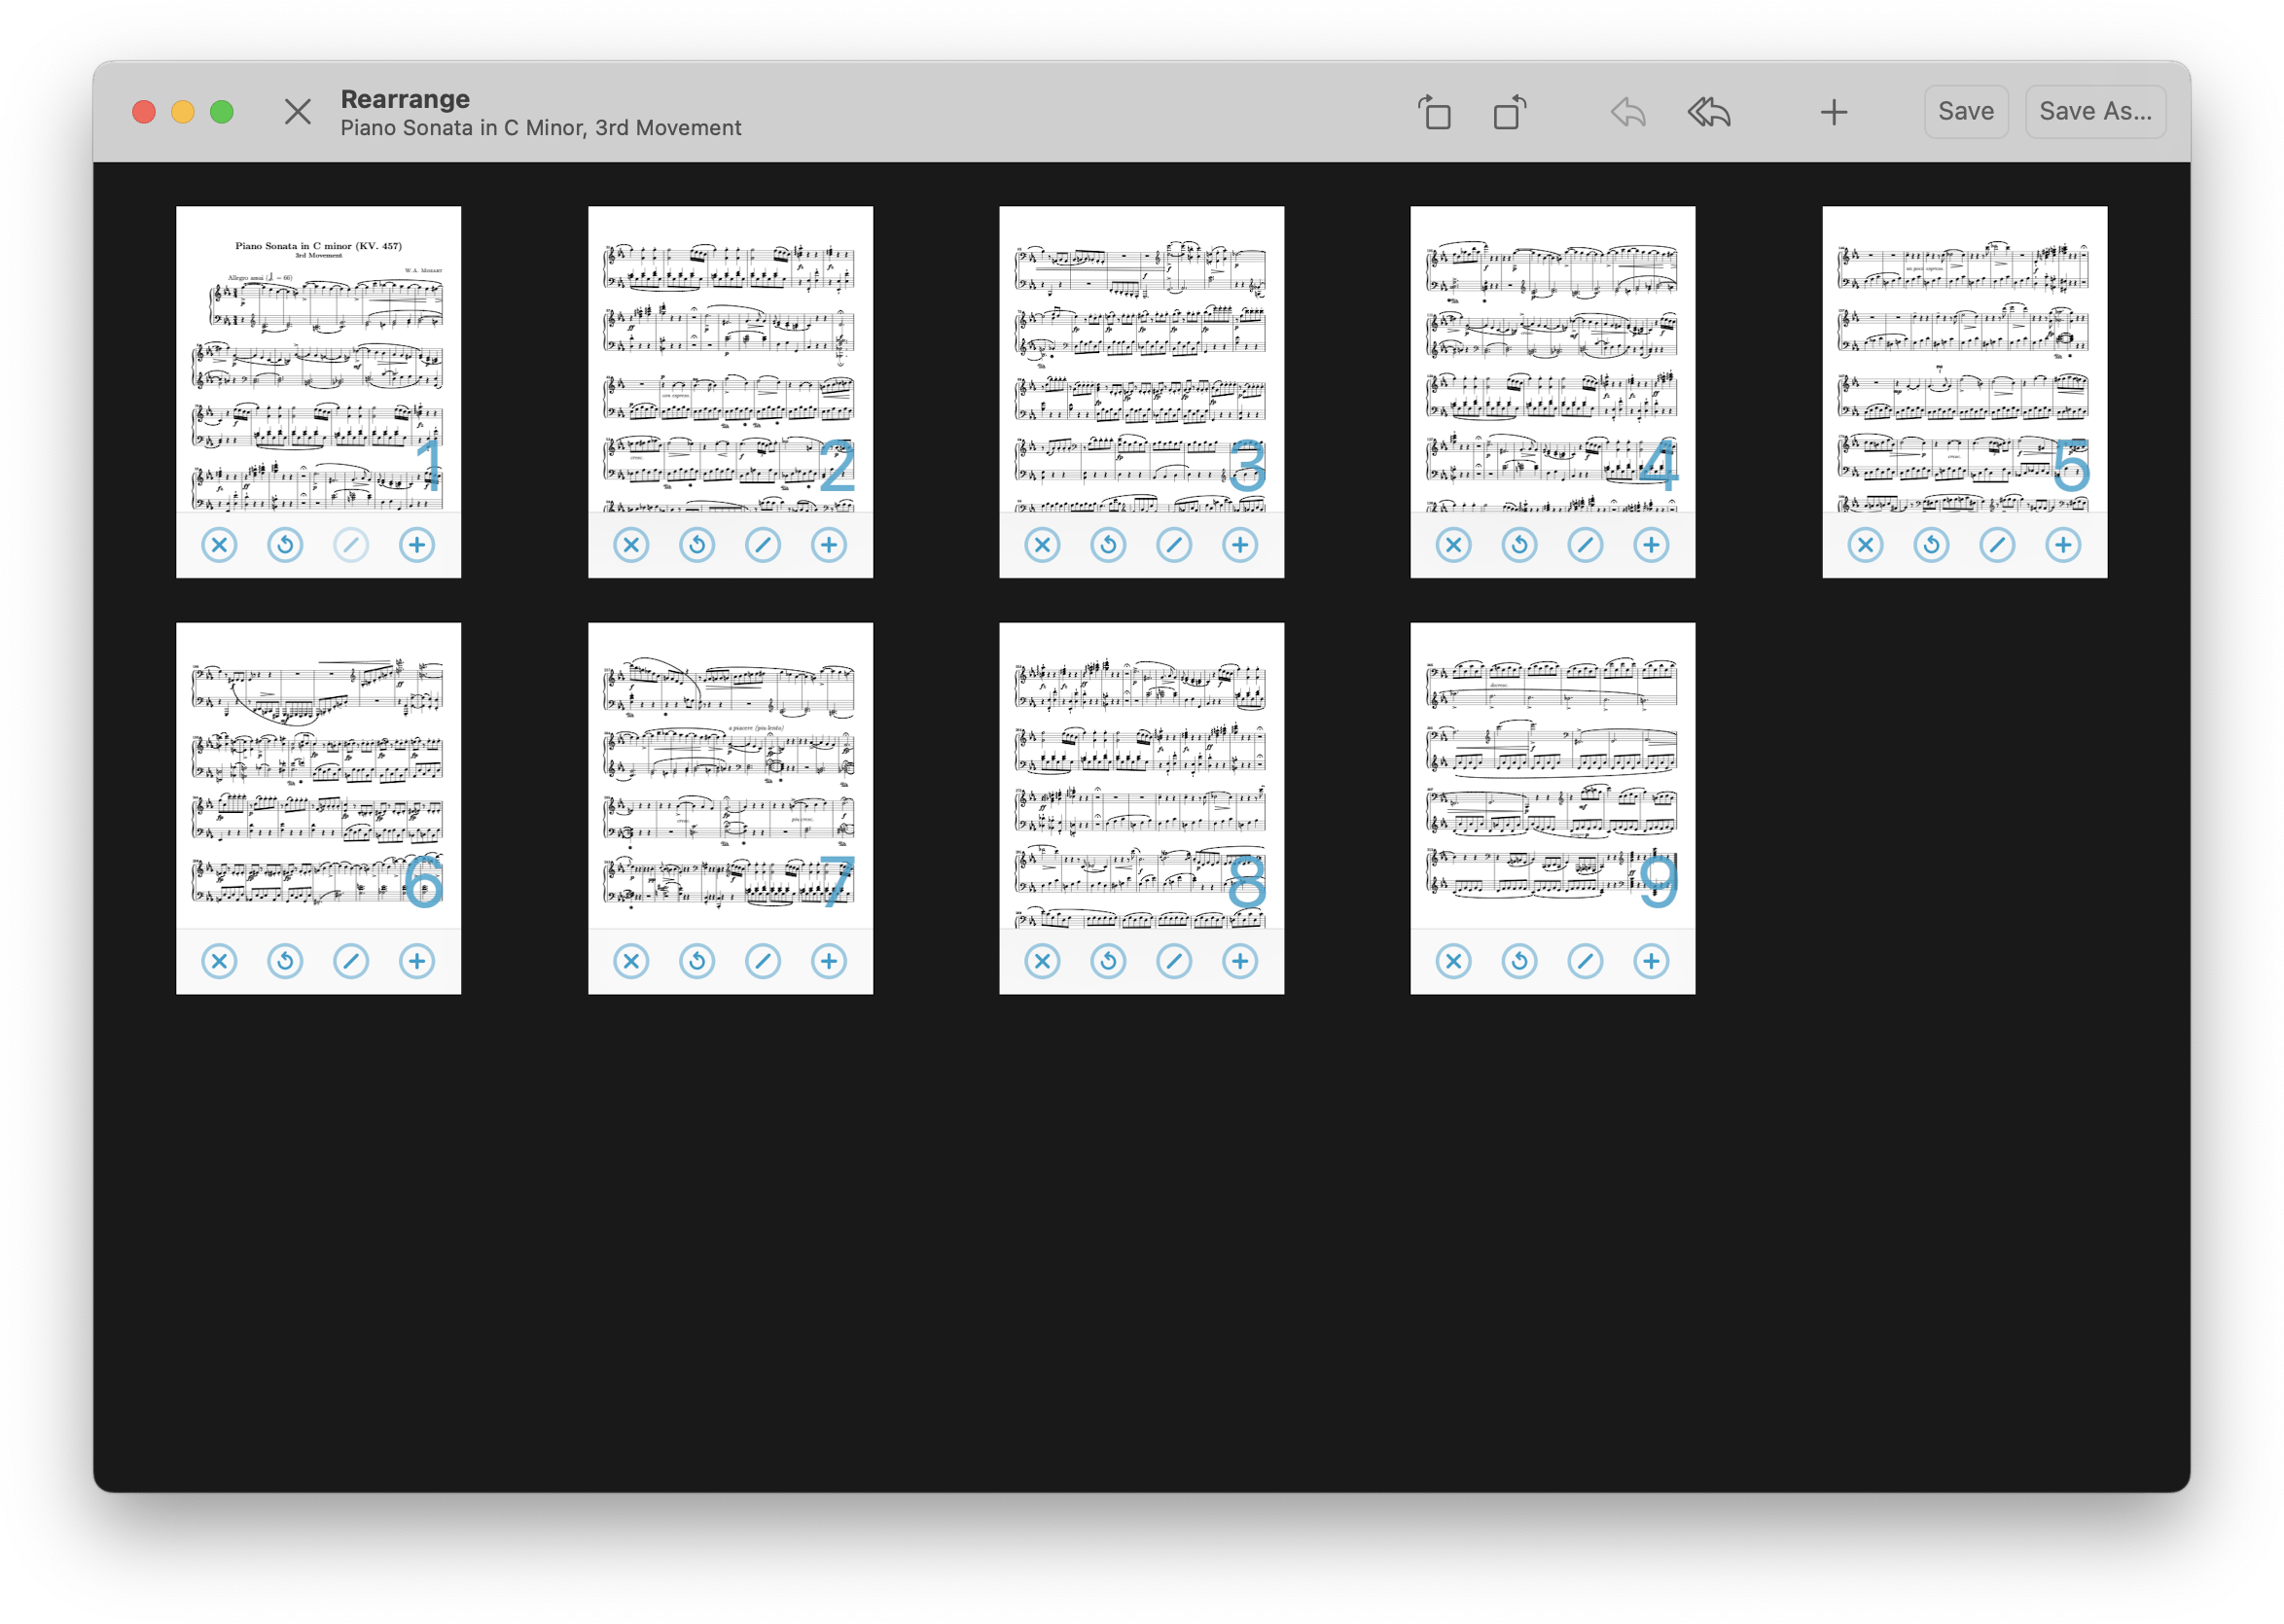
Task: Add pages with the toolbar plus icon
Action: [1833, 112]
